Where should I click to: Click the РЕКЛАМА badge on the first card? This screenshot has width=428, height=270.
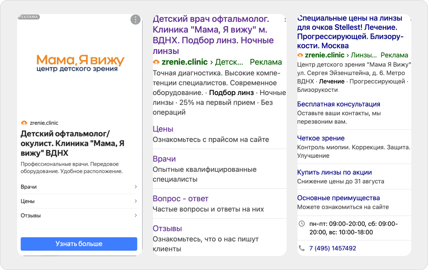click(29, 17)
